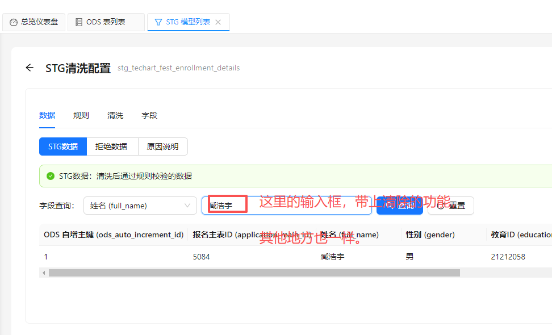
Task: Close the STG 模型列表 tab
Action: tap(218, 22)
